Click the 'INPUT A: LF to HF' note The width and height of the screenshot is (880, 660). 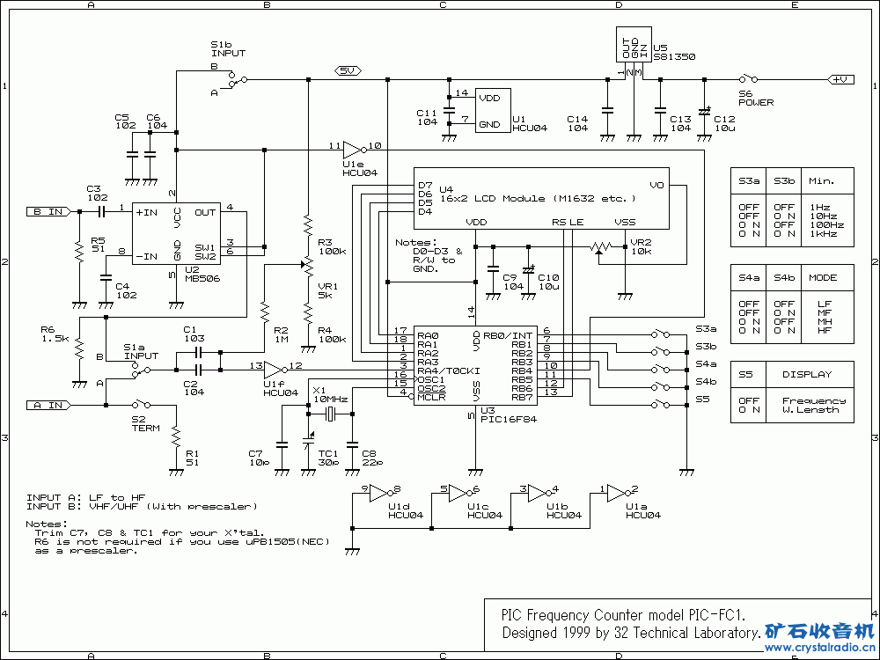tap(86, 497)
